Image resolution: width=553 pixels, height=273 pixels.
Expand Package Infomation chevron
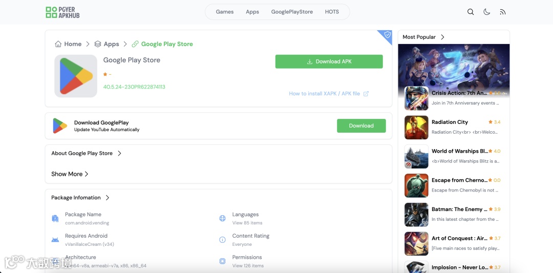[108, 198]
